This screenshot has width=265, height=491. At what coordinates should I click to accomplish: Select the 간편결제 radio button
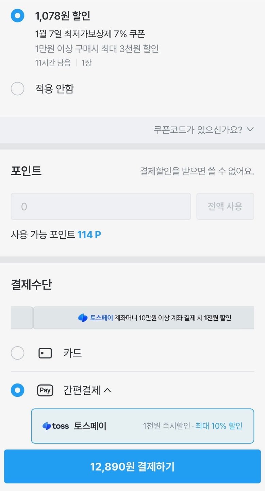(x=17, y=390)
